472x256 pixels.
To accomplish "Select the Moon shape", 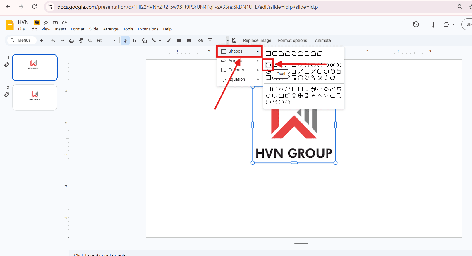I will coord(326,78).
